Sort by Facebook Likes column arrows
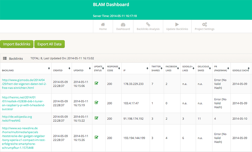 click(178, 68)
